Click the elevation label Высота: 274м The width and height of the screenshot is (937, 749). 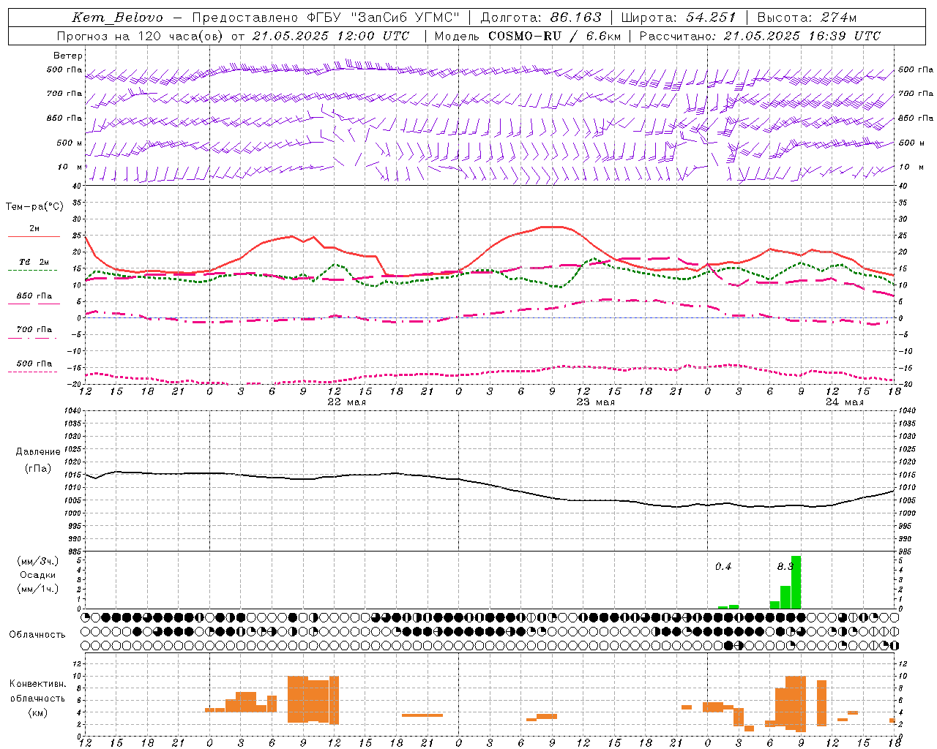point(807,18)
